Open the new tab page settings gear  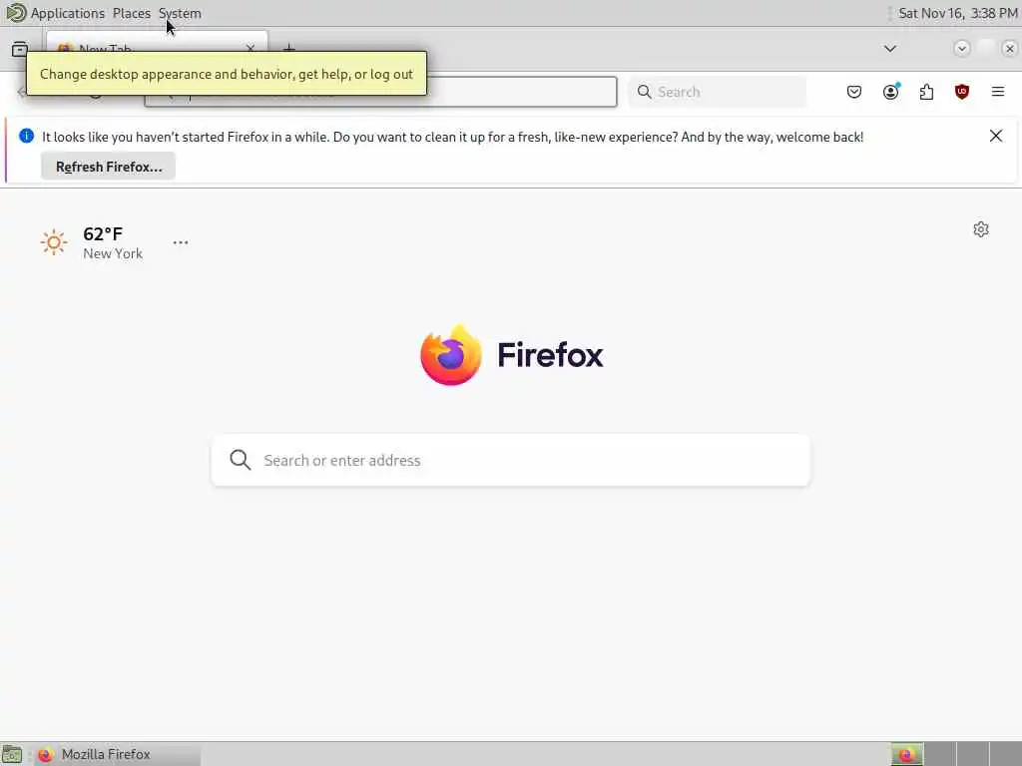(980, 229)
